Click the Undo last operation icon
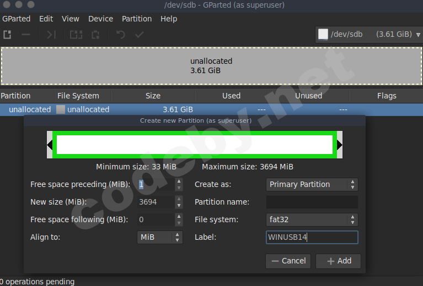 pyautogui.click(x=120, y=35)
